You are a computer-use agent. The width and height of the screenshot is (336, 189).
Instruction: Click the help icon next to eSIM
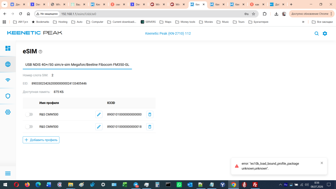(40, 52)
